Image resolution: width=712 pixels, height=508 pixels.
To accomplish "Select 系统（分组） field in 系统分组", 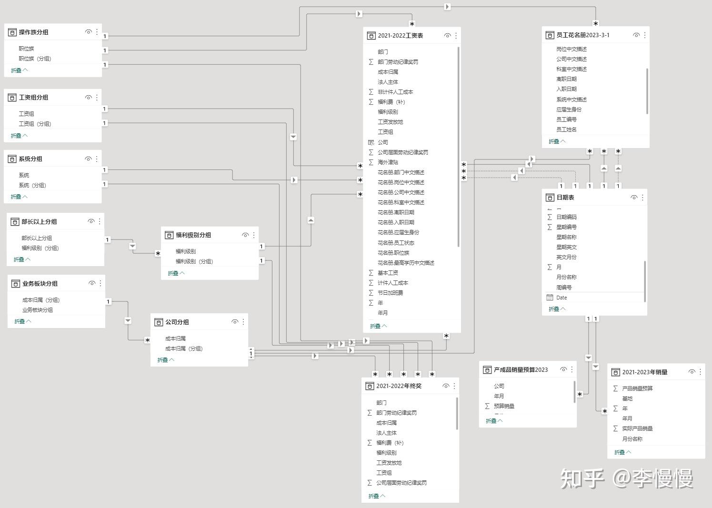I will (x=32, y=185).
